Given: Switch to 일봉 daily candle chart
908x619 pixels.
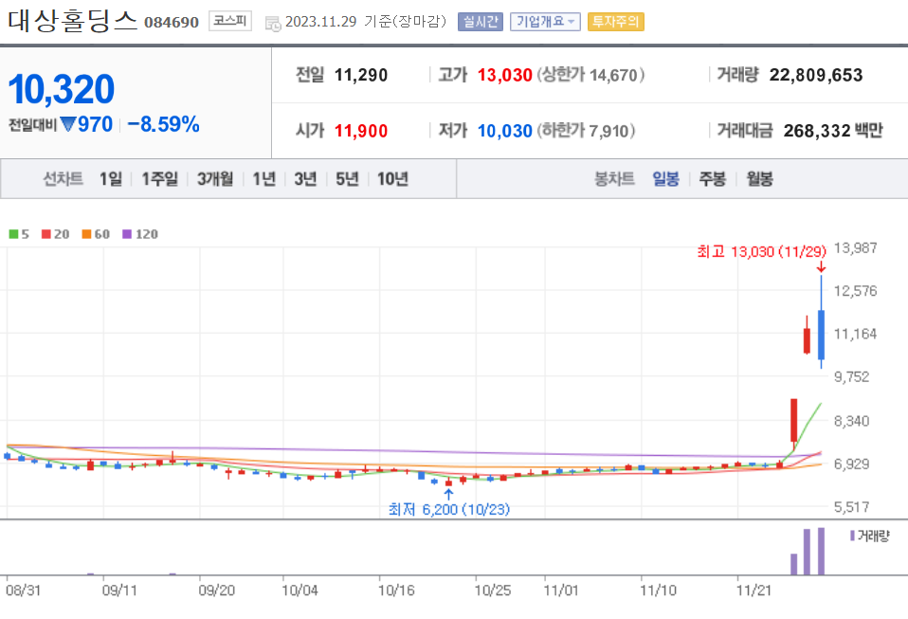Looking at the screenshot, I should click(x=665, y=179).
